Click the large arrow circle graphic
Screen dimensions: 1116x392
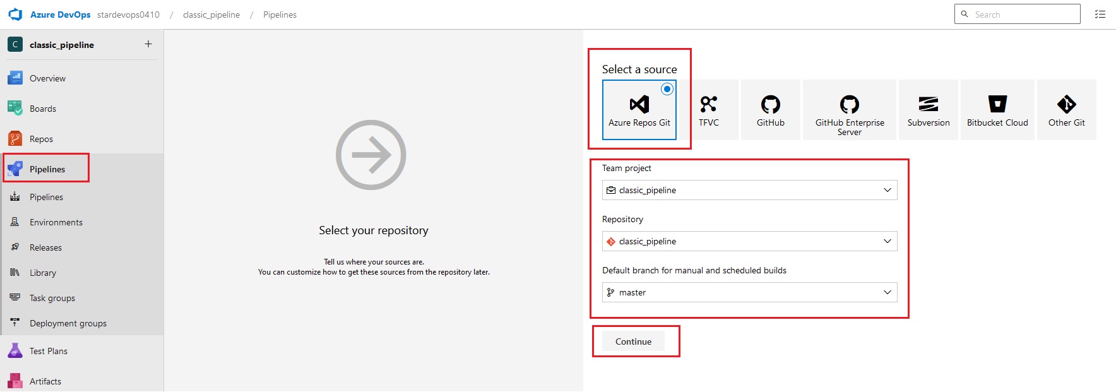[x=371, y=155]
